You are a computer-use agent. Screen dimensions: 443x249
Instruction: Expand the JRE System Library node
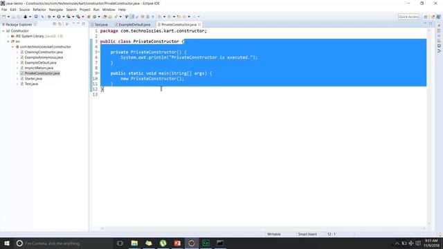click(8, 36)
